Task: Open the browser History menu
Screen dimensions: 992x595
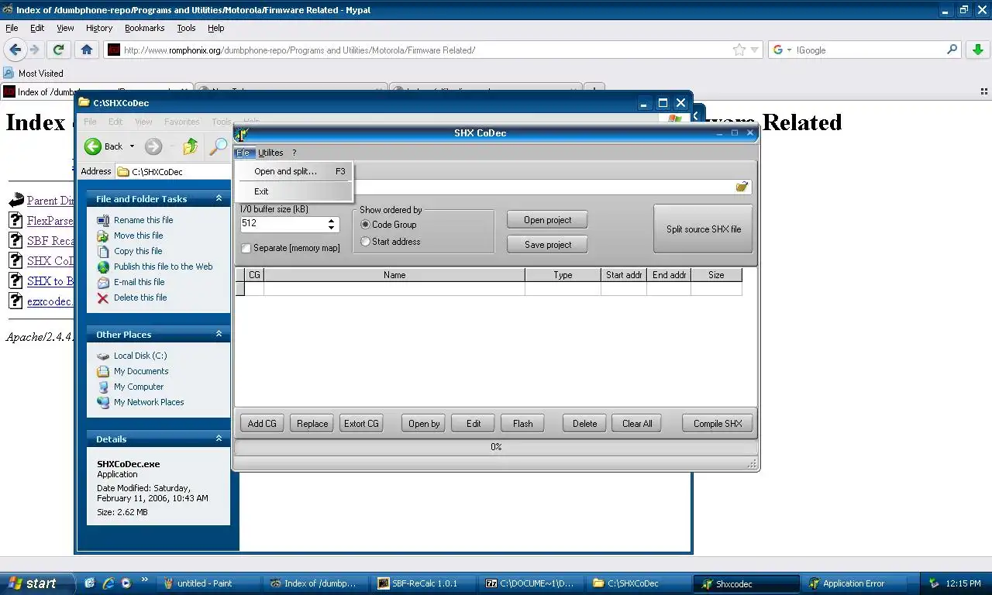Action: 99,28
